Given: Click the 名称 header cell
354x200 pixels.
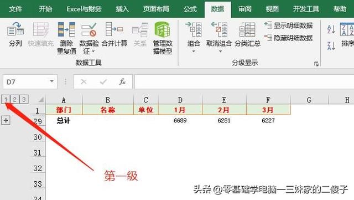Looking at the screenshot, I should [108, 110].
